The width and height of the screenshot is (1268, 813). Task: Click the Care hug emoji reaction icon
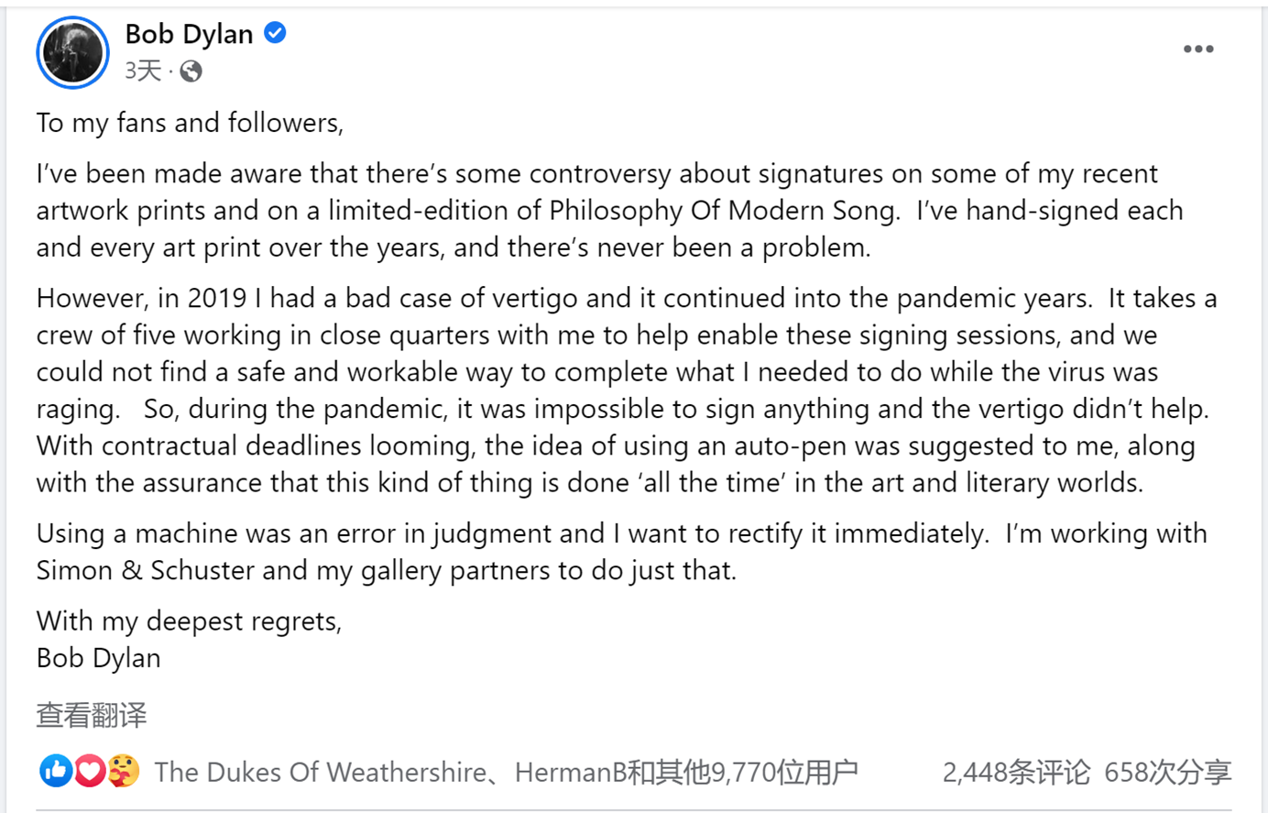coord(123,772)
